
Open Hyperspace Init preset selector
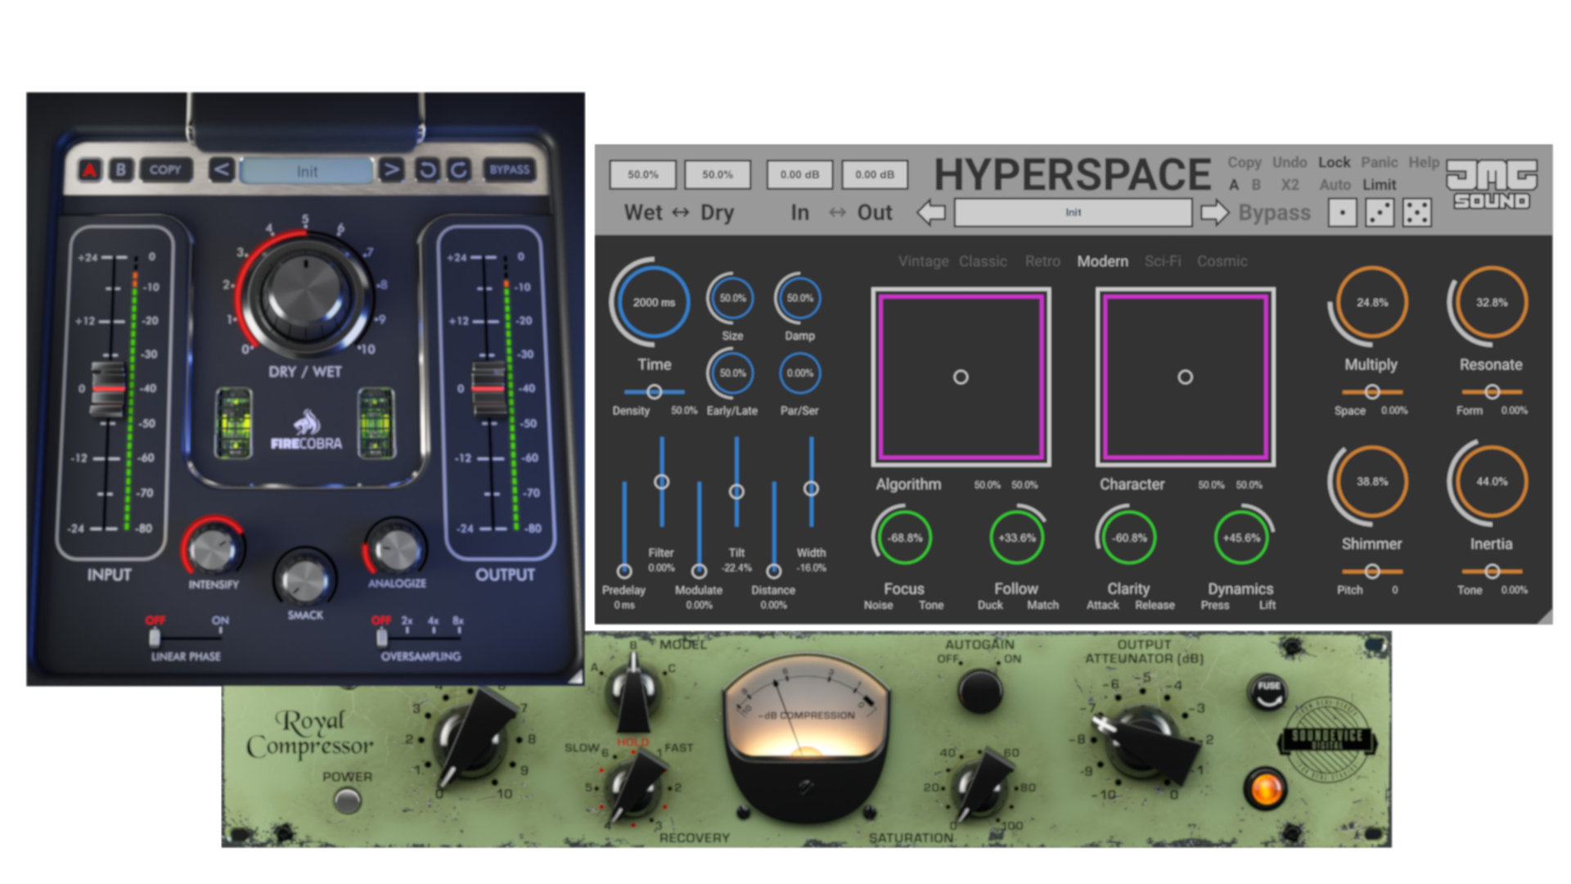click(x=1073, y=213)
